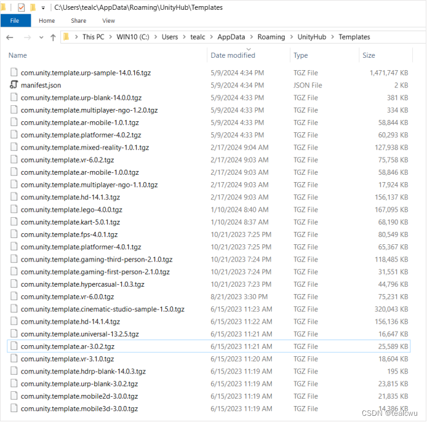Sort files by Date modified column header
Image resolution: width=427 pixels, height=422 pixels.
(x=233, y=55)
